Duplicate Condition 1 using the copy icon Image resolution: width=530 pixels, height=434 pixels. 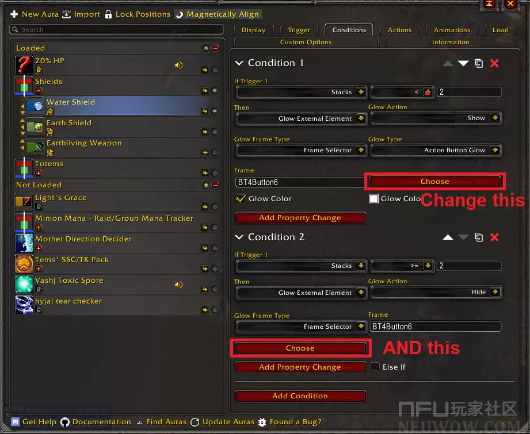(x=479, y=63)
